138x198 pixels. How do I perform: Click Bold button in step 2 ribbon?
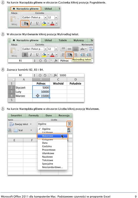25,23
